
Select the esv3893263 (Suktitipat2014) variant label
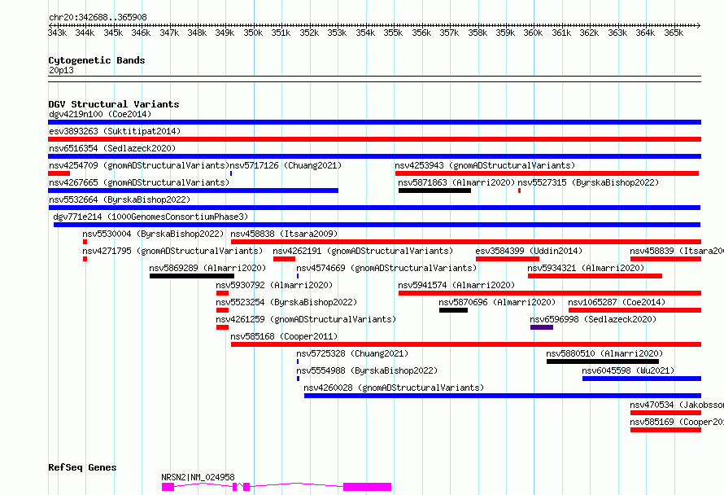pyautogui.click(x=115, y=131)
